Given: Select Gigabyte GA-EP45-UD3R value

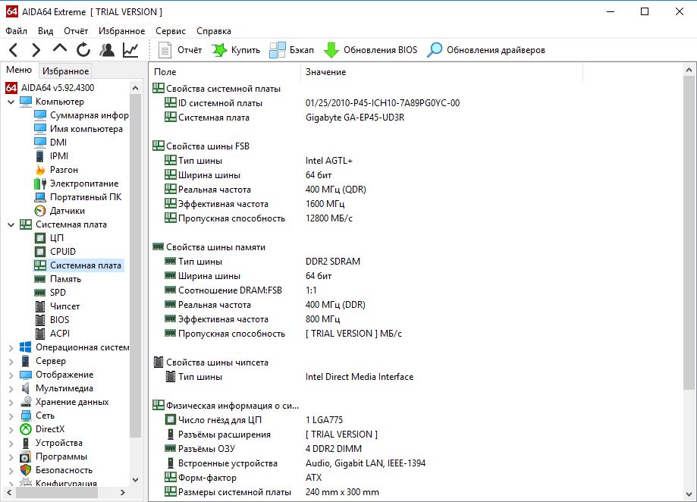Looking at the screenshot, I should (x=355, y=118).
